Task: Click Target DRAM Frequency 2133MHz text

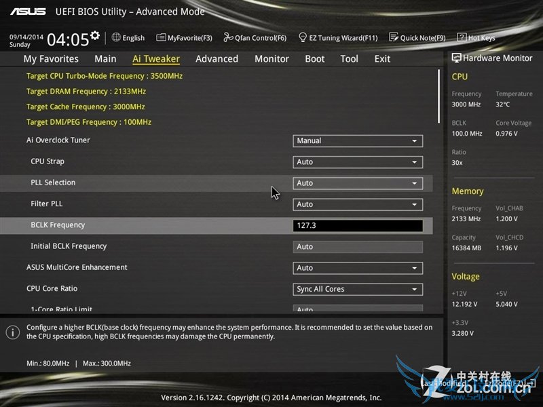Action: tap(86, 92)
